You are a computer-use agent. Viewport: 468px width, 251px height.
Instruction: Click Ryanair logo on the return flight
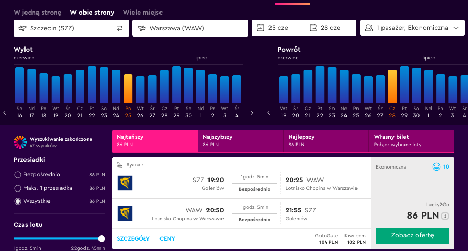point(125,213)
